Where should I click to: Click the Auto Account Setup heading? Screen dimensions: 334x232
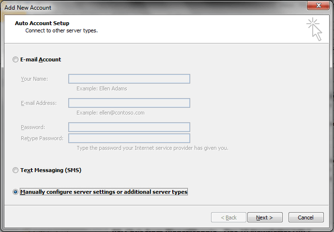point(42,23)
